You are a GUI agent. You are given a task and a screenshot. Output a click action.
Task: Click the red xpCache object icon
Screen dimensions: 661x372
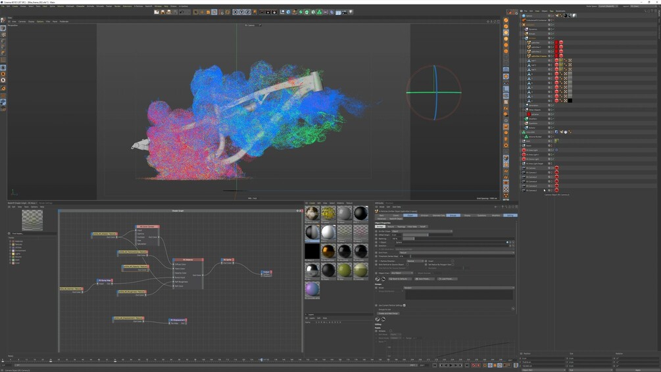(529, 114)
